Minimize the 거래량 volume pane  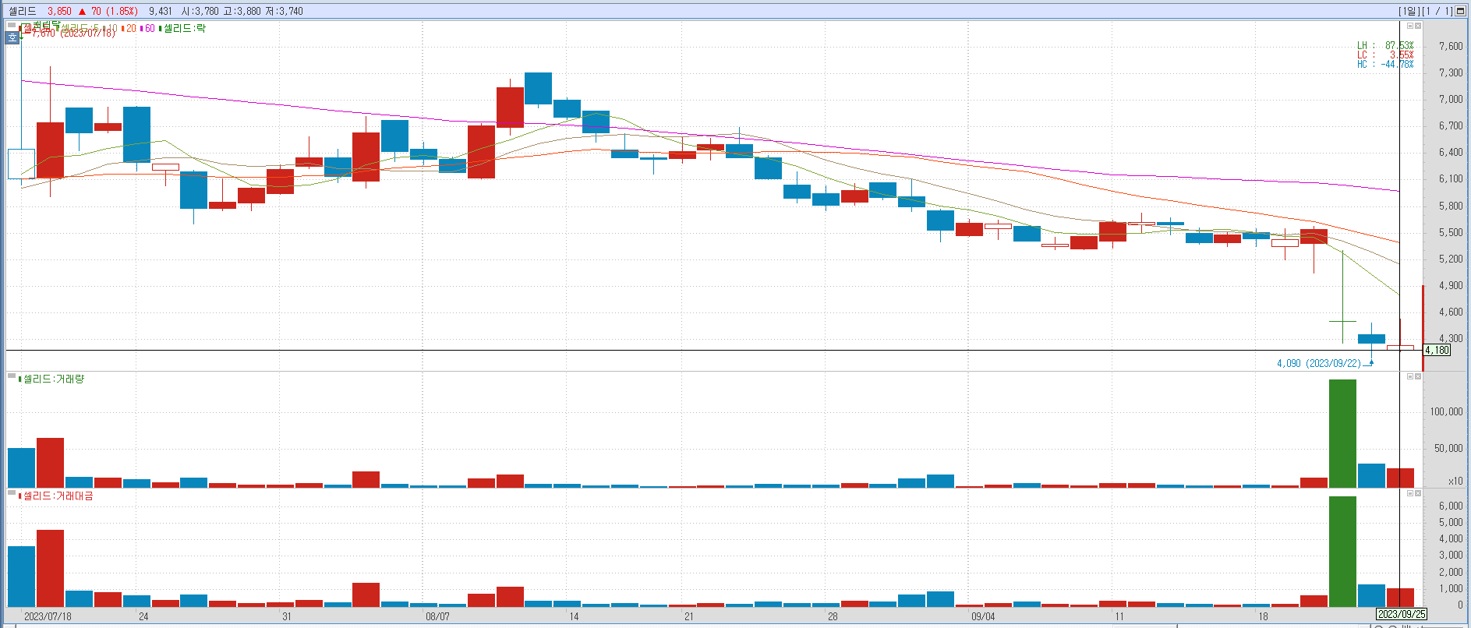pyautogui.click(x=1409, y=376)
